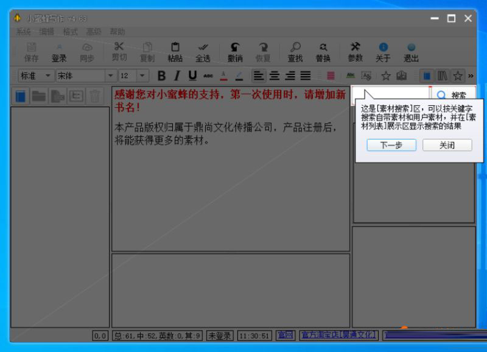Center align text
The image size is (487, 352).
[275, 76]
